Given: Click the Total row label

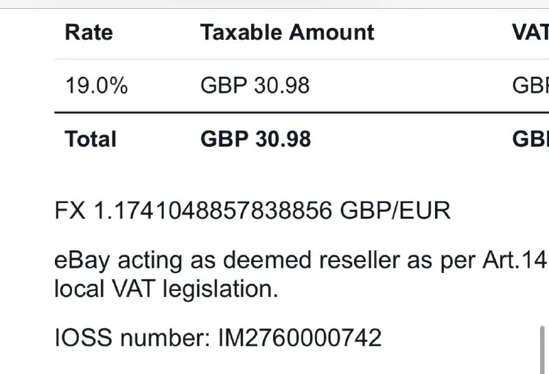Looking at the screenshot, I should point(91,139).
